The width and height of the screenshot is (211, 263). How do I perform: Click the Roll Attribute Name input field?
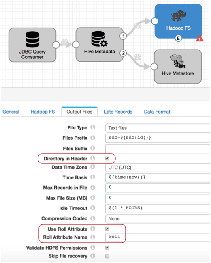coord(158,237)
